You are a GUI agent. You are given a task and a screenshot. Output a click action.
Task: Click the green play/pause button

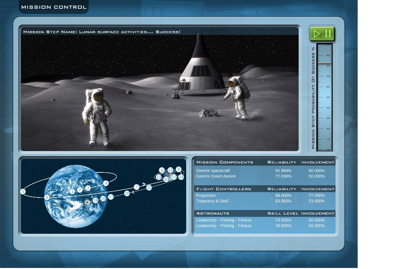[x=322, y=34]
